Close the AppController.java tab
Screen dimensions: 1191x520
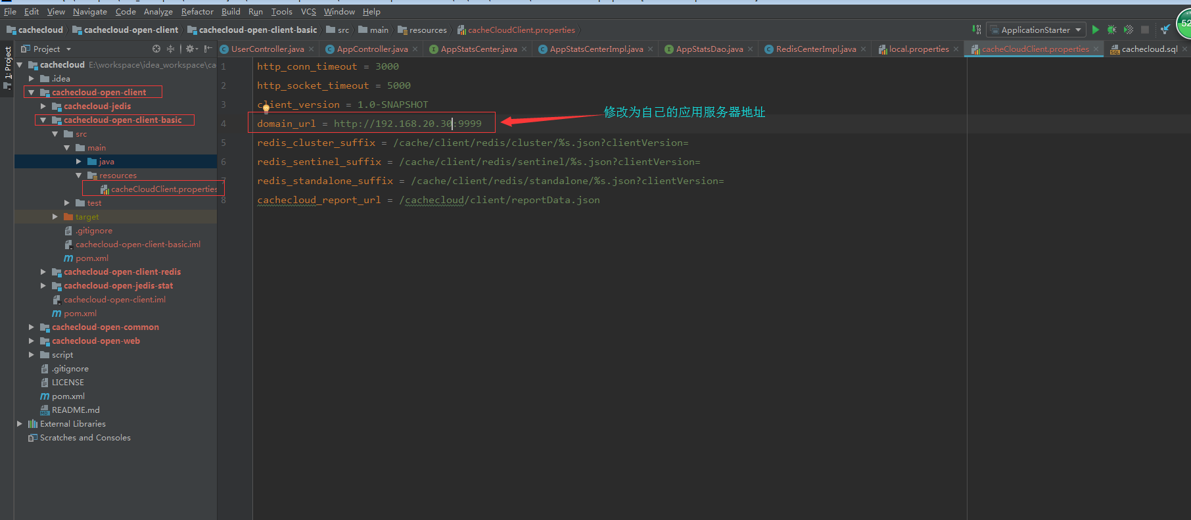tap(415, 49)
